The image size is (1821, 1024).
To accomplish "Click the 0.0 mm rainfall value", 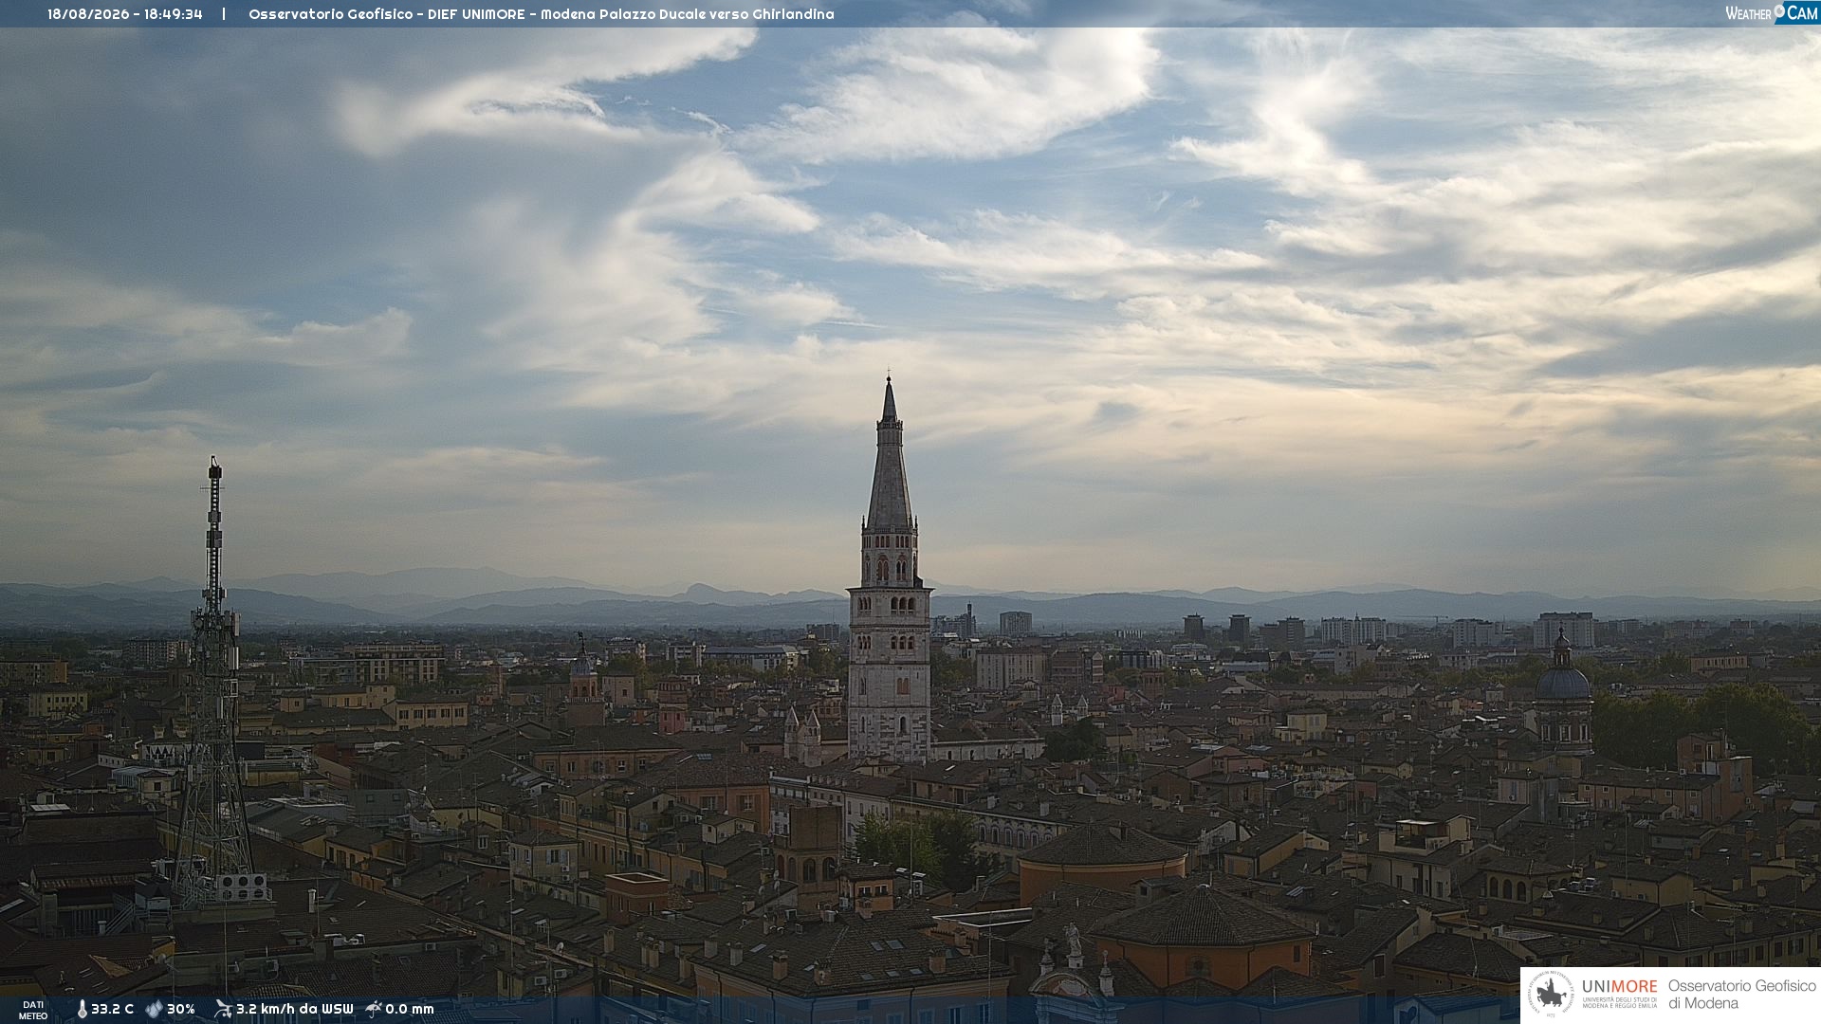I will tap(410, 1009).
